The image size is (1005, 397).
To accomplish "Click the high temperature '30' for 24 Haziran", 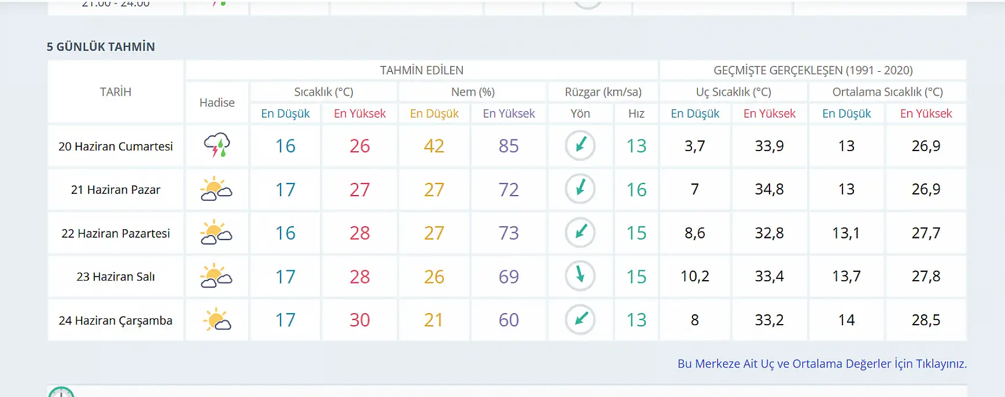I will [x=359, y=320].
